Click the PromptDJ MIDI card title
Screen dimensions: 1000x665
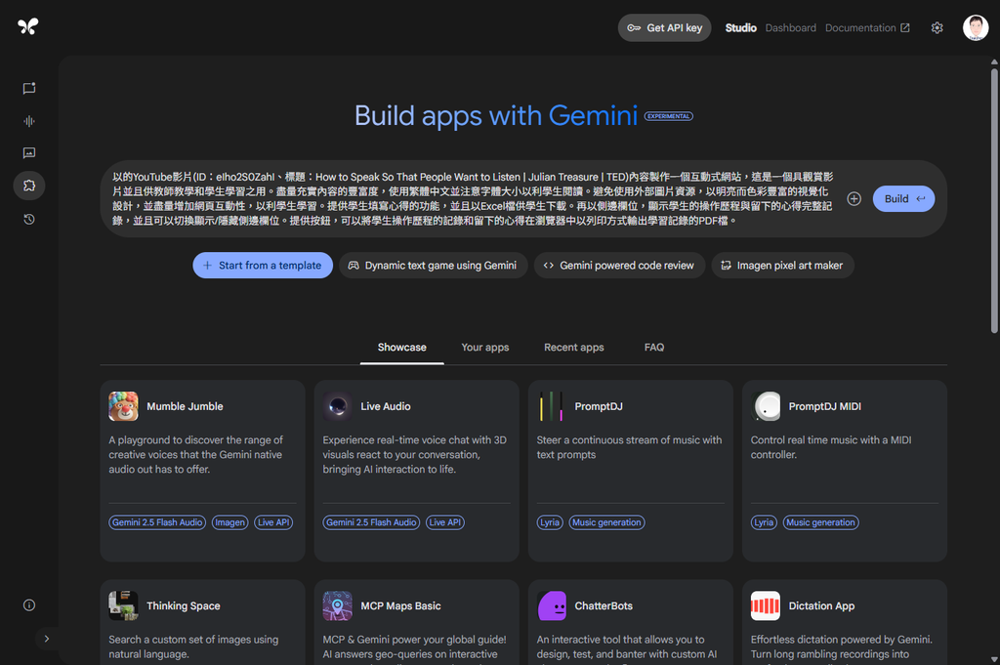pyautogui.click(x=824, y=407)
